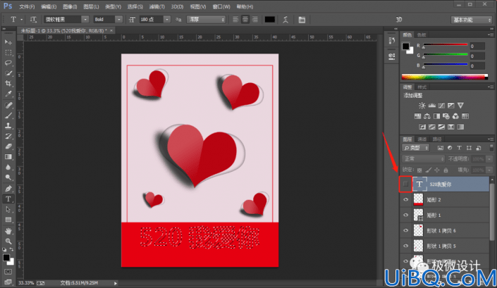Select the Hand tool
This screenshot has height=288, width=497.
(8, 231)
